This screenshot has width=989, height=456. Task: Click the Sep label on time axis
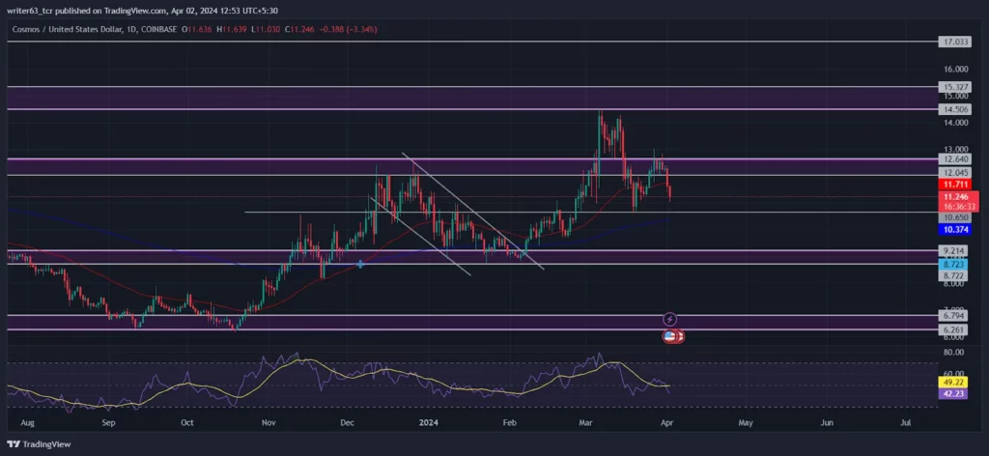pyautogui.click(x=110, y=422)
